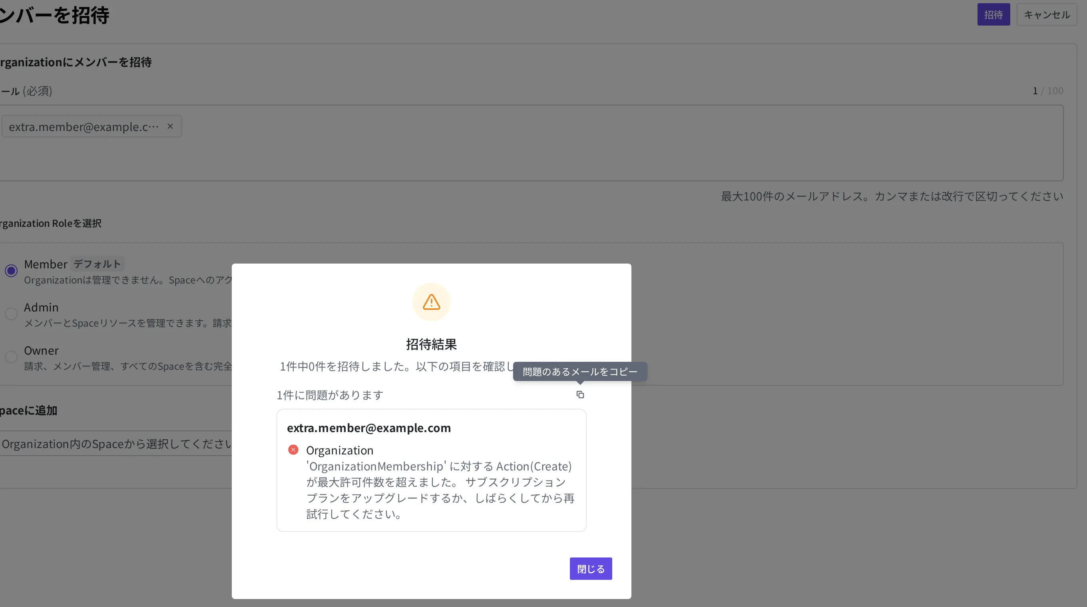Select the Admin role radio button
The height and width of the screenshot is (607, 1087).
[11, 313]
